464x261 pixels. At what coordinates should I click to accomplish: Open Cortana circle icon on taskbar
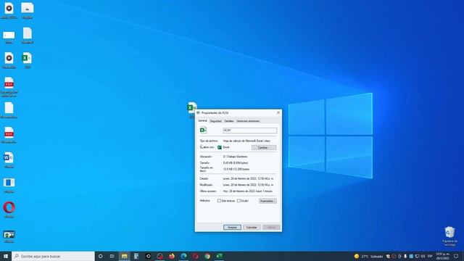pos(100,256)
